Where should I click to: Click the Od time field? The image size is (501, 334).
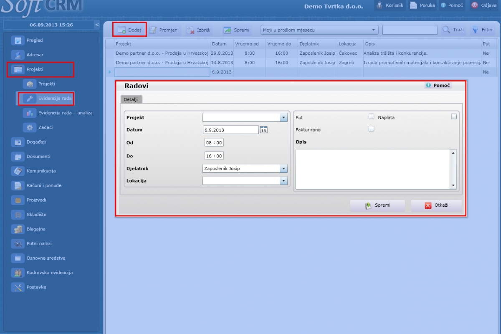[x=214, y=143]
